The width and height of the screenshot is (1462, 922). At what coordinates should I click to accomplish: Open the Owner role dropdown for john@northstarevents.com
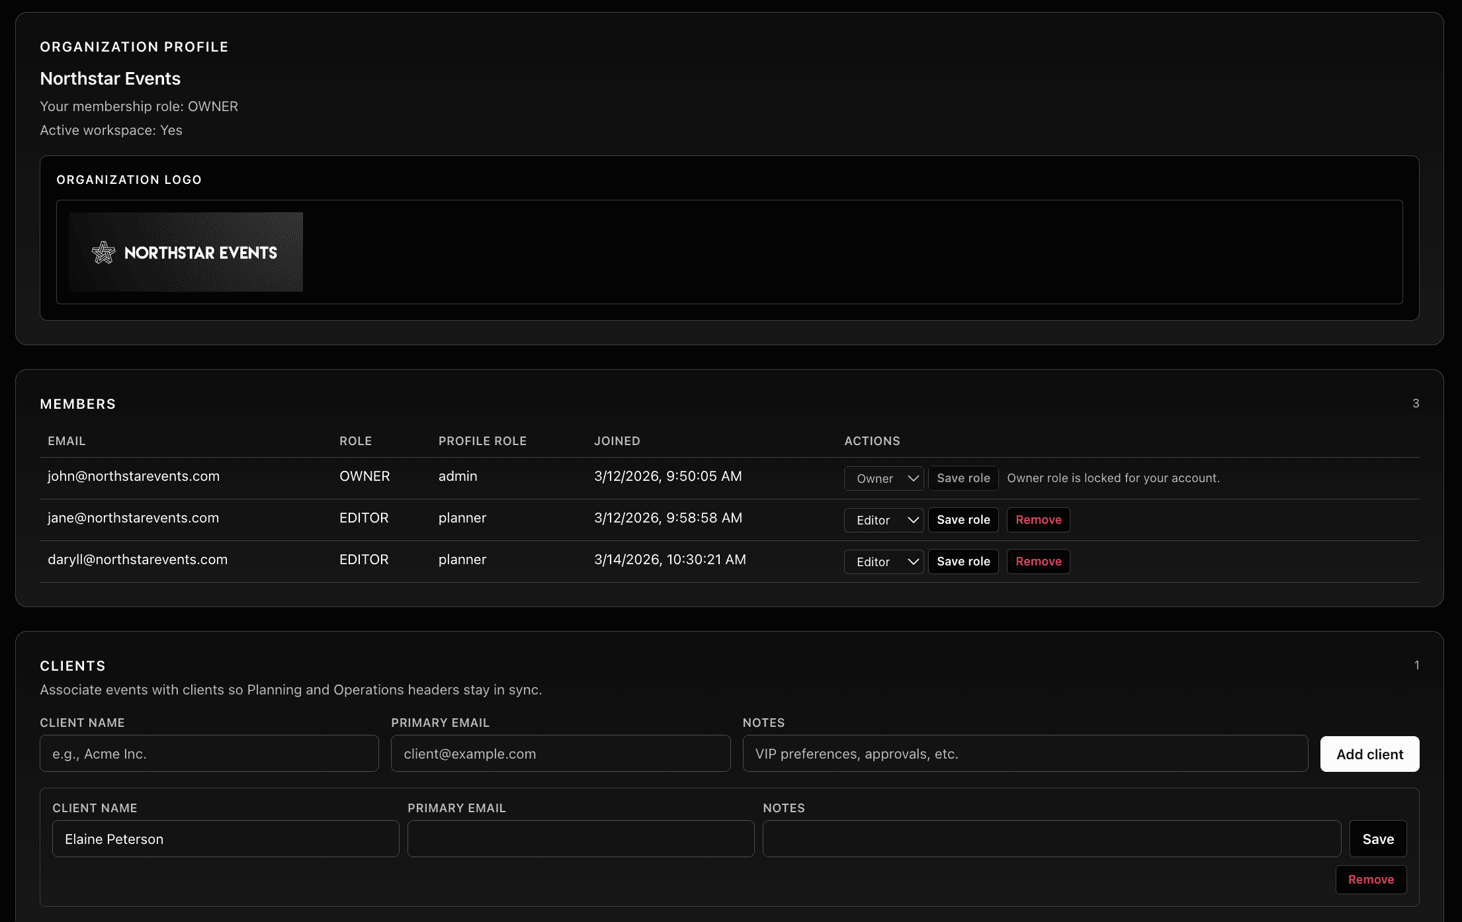click(883, 478)
